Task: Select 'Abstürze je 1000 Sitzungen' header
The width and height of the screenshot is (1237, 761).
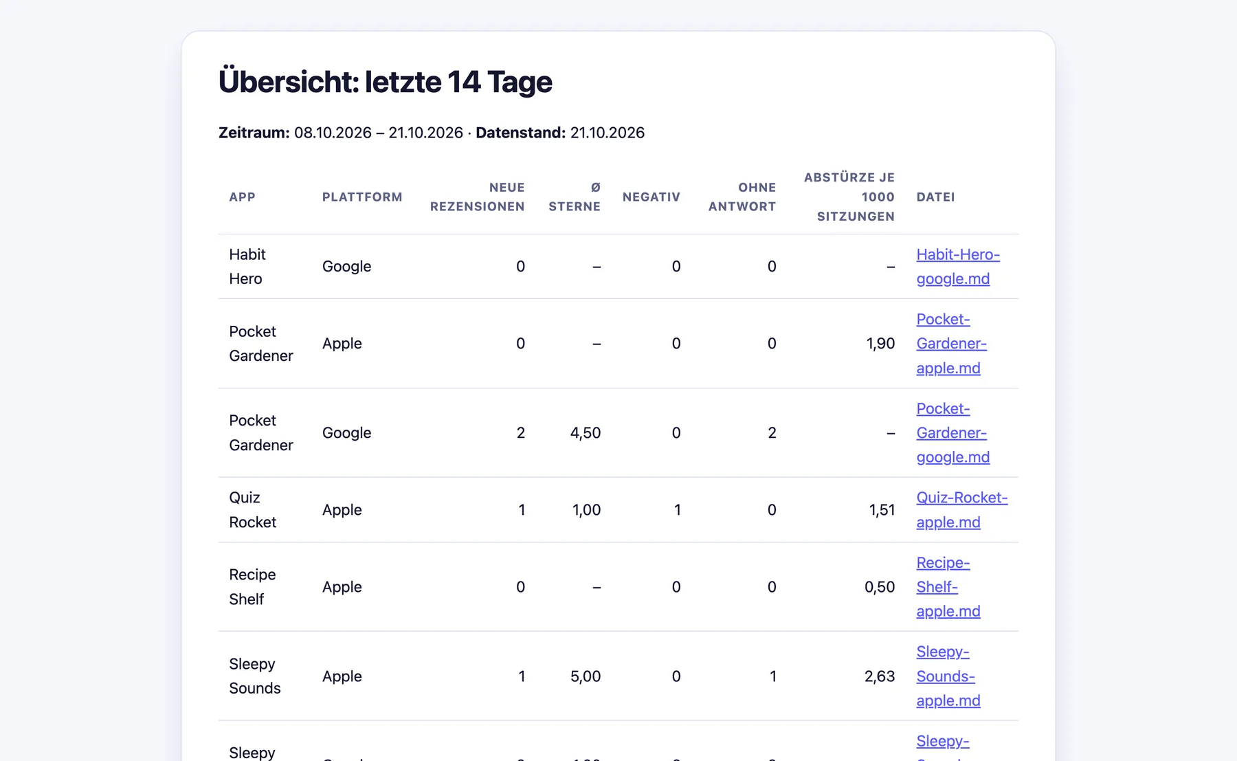Action: pyautogui.click(x=849, y=197)
